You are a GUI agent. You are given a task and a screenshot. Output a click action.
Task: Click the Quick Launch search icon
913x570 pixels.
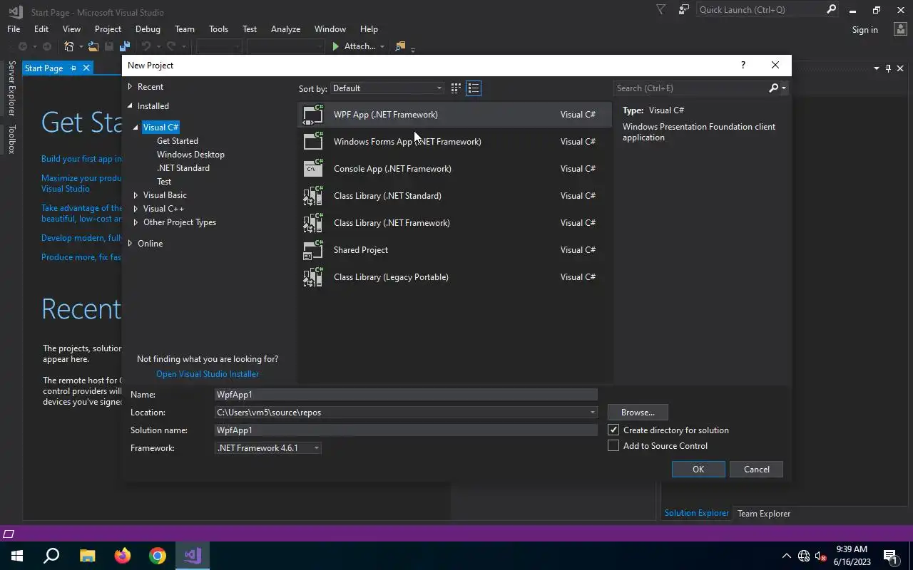[x=831, y=10]
